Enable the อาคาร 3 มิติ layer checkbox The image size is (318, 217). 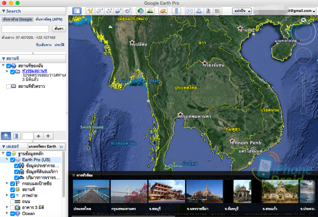(x=13, y=208)
